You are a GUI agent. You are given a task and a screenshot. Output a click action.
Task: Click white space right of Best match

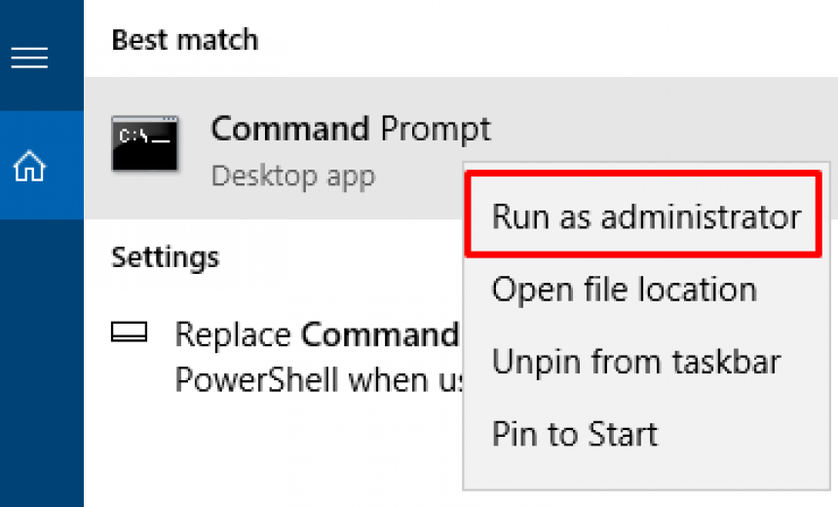pos(545,40)
